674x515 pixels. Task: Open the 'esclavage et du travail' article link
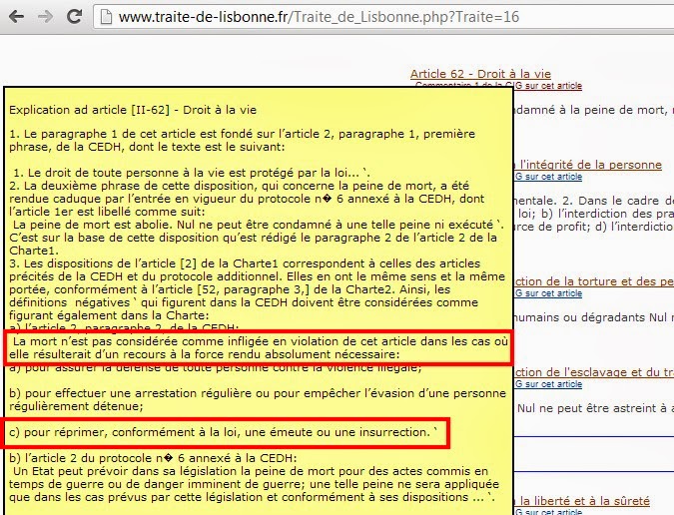point(593,372)
